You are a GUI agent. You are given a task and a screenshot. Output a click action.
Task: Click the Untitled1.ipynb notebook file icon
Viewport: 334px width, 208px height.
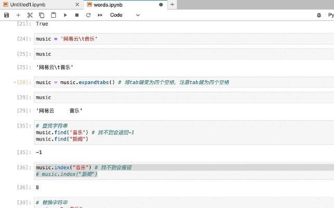(x=6, y=5)
